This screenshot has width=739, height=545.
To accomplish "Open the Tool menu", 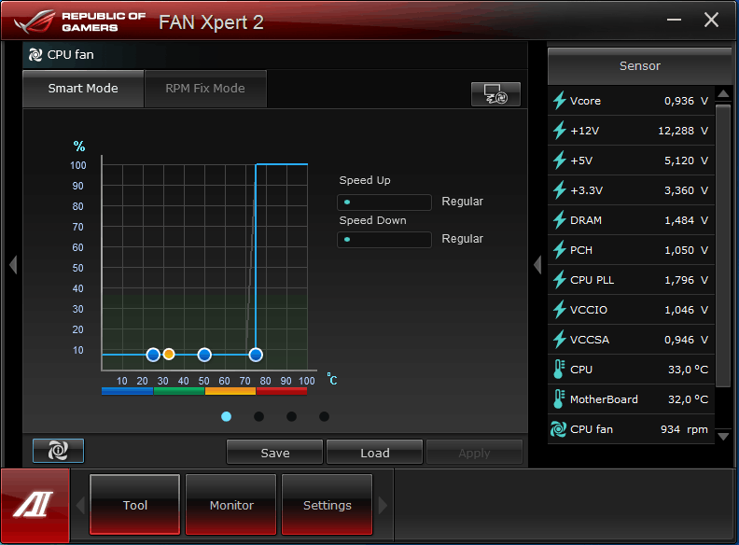I will pyautogui.click(x=134, y=505).
